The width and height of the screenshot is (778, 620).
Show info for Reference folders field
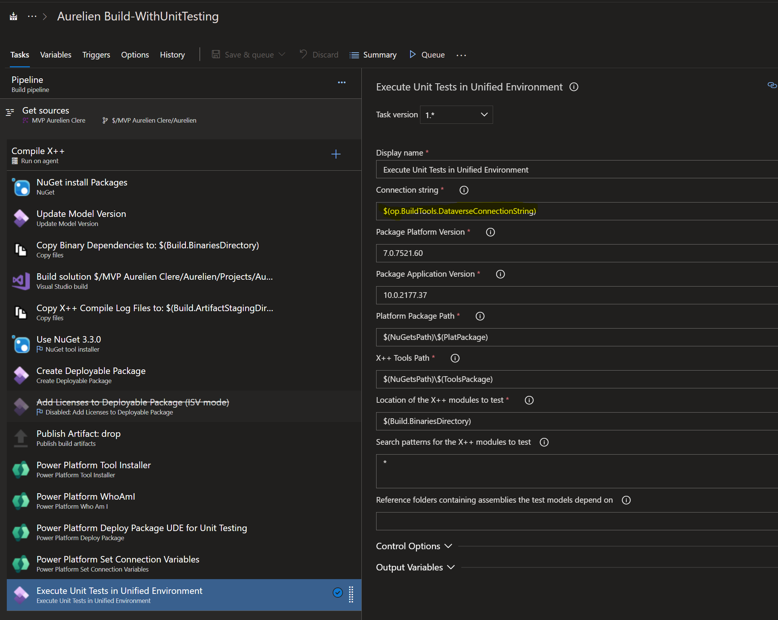(627, 500)
